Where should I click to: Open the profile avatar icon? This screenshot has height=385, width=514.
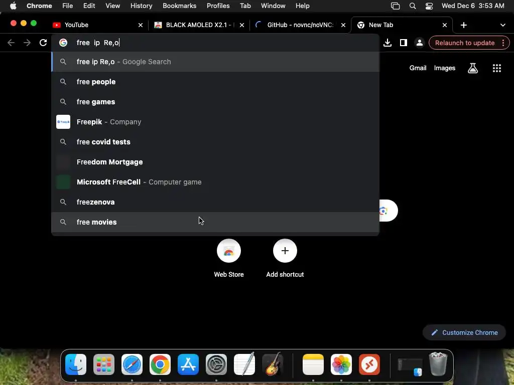[x=420, y=43]
